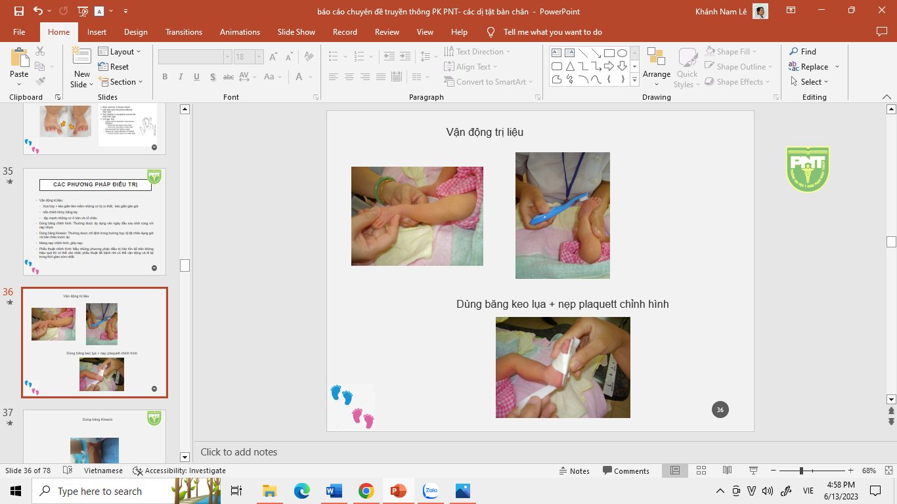Click the Paste clipboard icon

[19, 58]
